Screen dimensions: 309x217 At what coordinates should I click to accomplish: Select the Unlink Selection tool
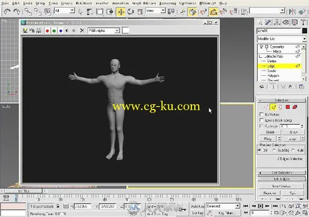pos(38,11)
